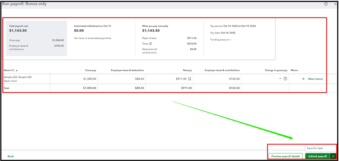Sort by Name column header
The width and height of the screenshot is (339, 161).
coord(11,70)
